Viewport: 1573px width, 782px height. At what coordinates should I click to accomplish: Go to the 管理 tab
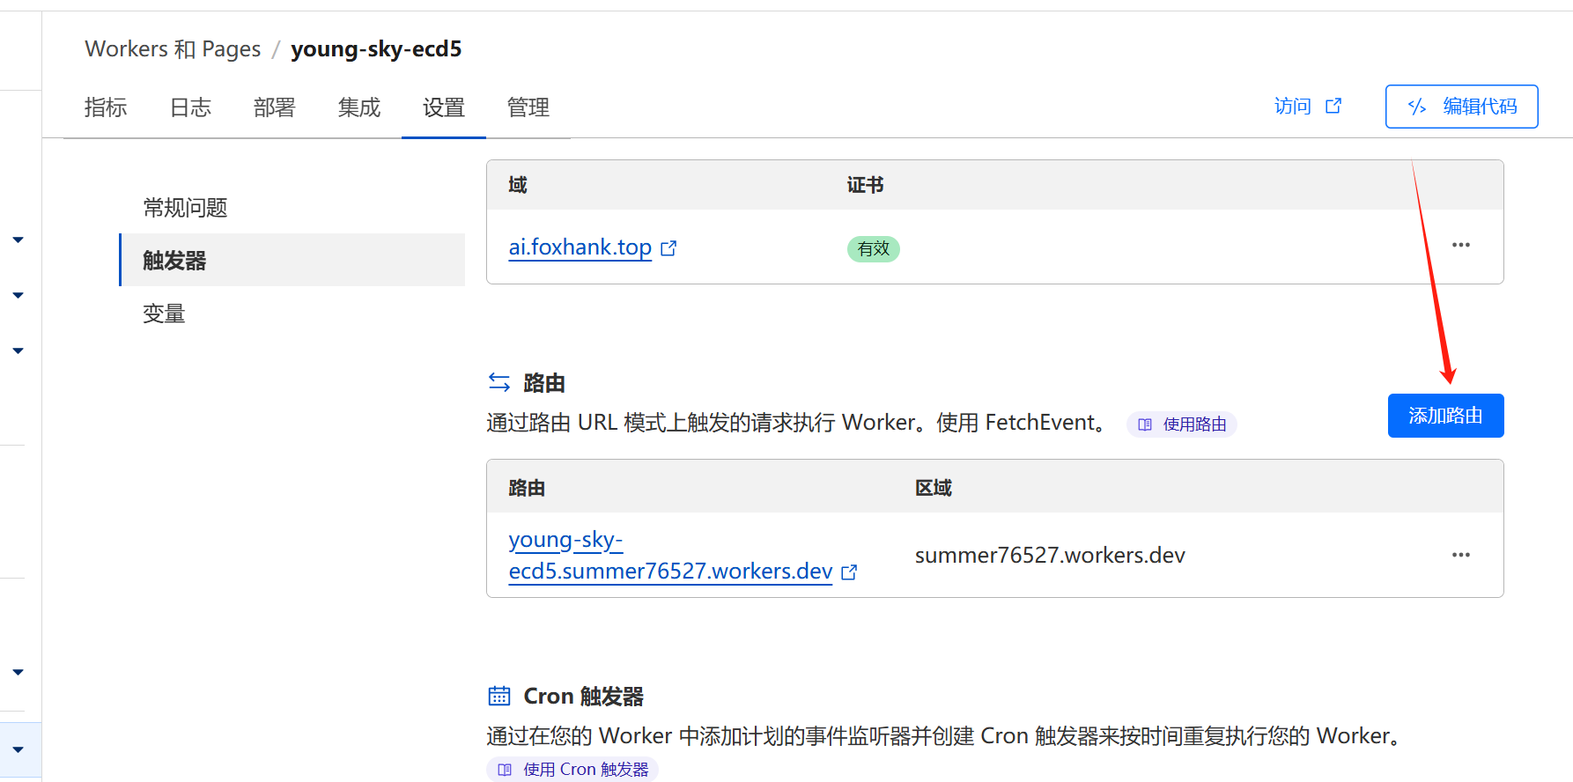[x=528, y=107]
